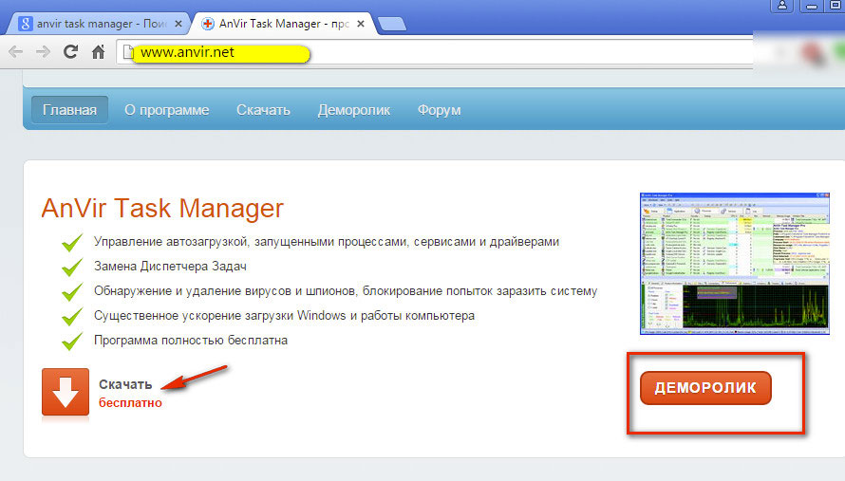
Task: Select the AnVir Task Manager tab
Action: [x=280, y=22]
